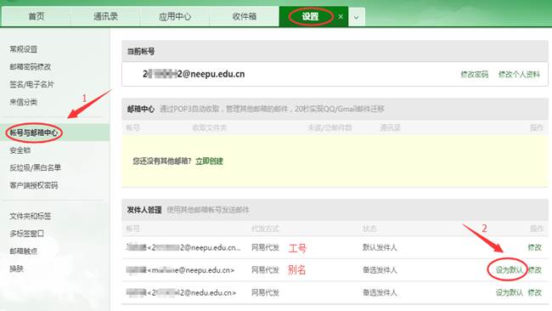Set the 别名 sender as default with 设为默认

click(509, 270)
